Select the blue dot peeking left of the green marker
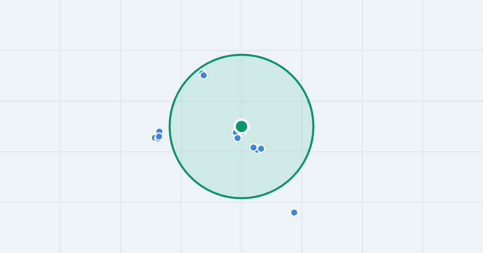This screenshot has height=253, width=483. (x=234, y=133)
